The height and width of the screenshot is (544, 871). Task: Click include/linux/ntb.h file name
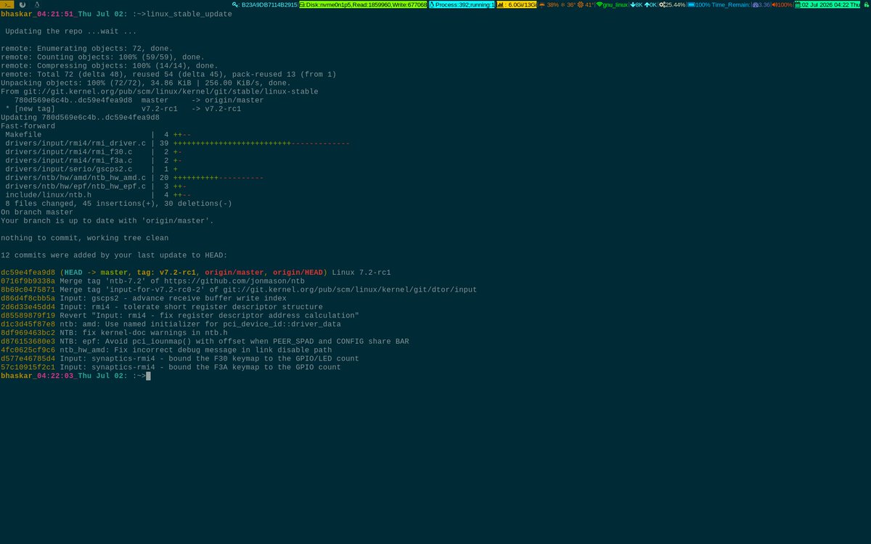48,195
